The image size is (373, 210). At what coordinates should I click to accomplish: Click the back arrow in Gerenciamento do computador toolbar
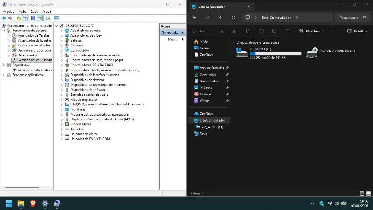coord(4,18)
